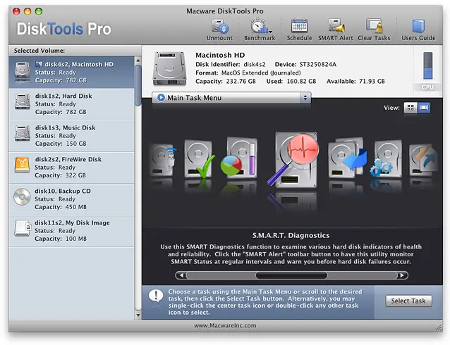Click the volume list scrollbar thumb

tap(138, 85)
